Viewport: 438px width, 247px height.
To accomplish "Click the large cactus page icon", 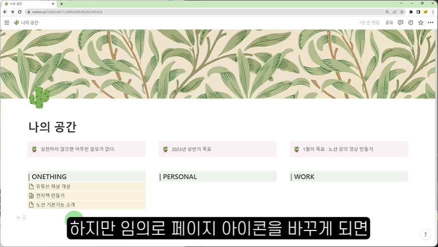I will [x=40, y=97].
